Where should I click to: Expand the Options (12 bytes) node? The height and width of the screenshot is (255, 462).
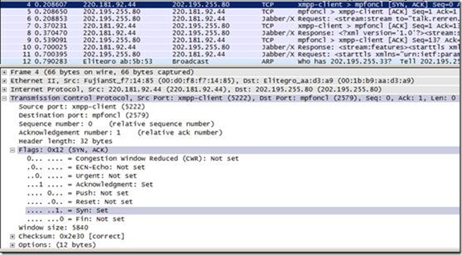click(13, 245)
